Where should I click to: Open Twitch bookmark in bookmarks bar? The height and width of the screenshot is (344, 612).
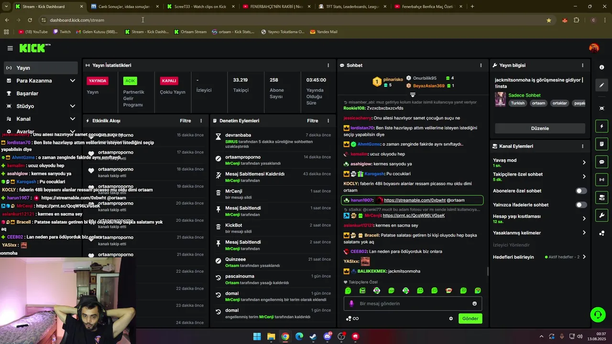pyautogui.click(x=62, y=32)
